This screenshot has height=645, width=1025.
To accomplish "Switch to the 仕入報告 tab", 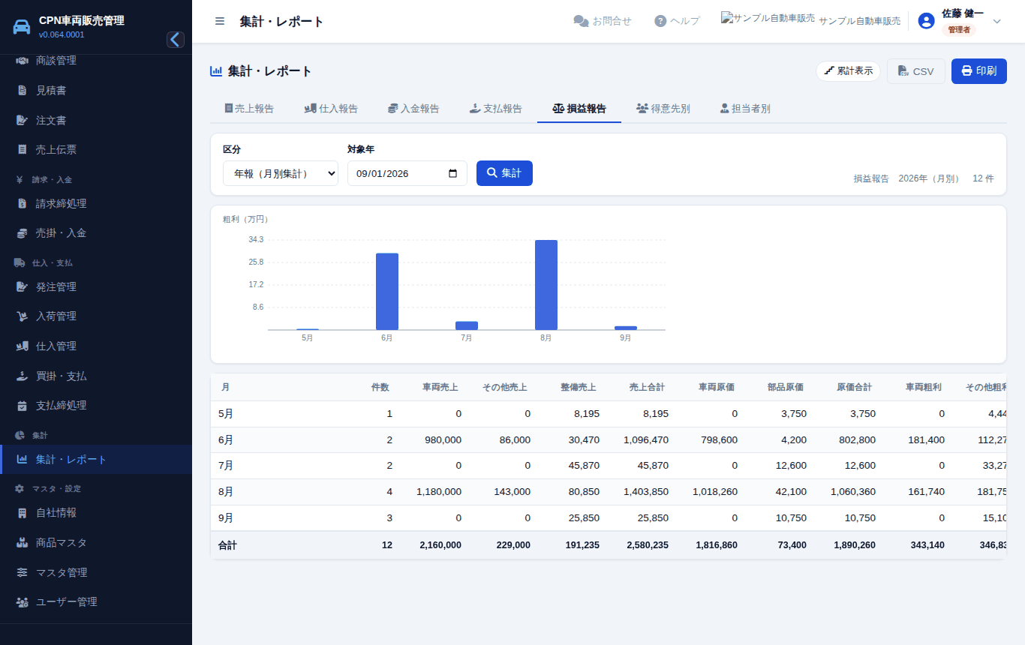I will (331, 109).
